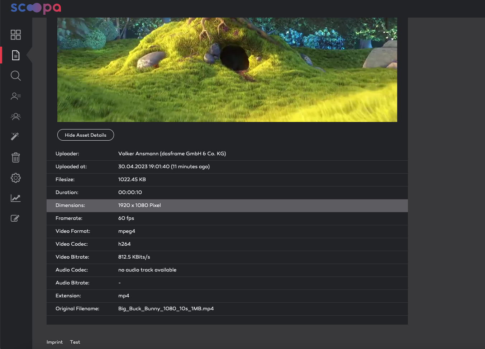Click the 'Uploader:' label
This screenshot has width=485, height=349.
point(67,154)
